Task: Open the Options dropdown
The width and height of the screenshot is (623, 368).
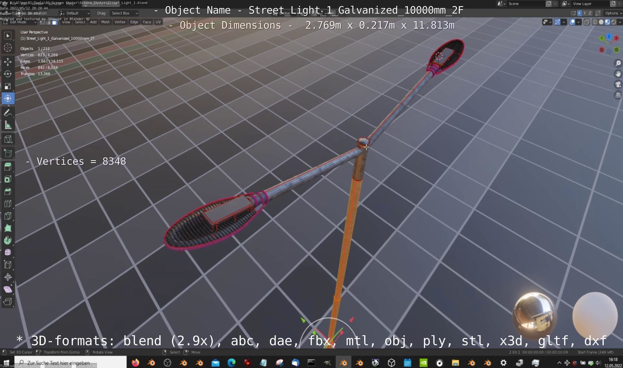Action: pyautogui.click(x=613, y=13)
